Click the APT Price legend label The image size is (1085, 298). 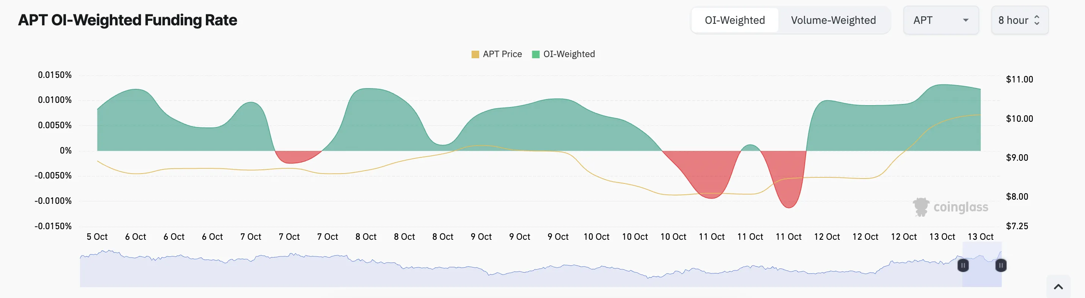point(502,54)
